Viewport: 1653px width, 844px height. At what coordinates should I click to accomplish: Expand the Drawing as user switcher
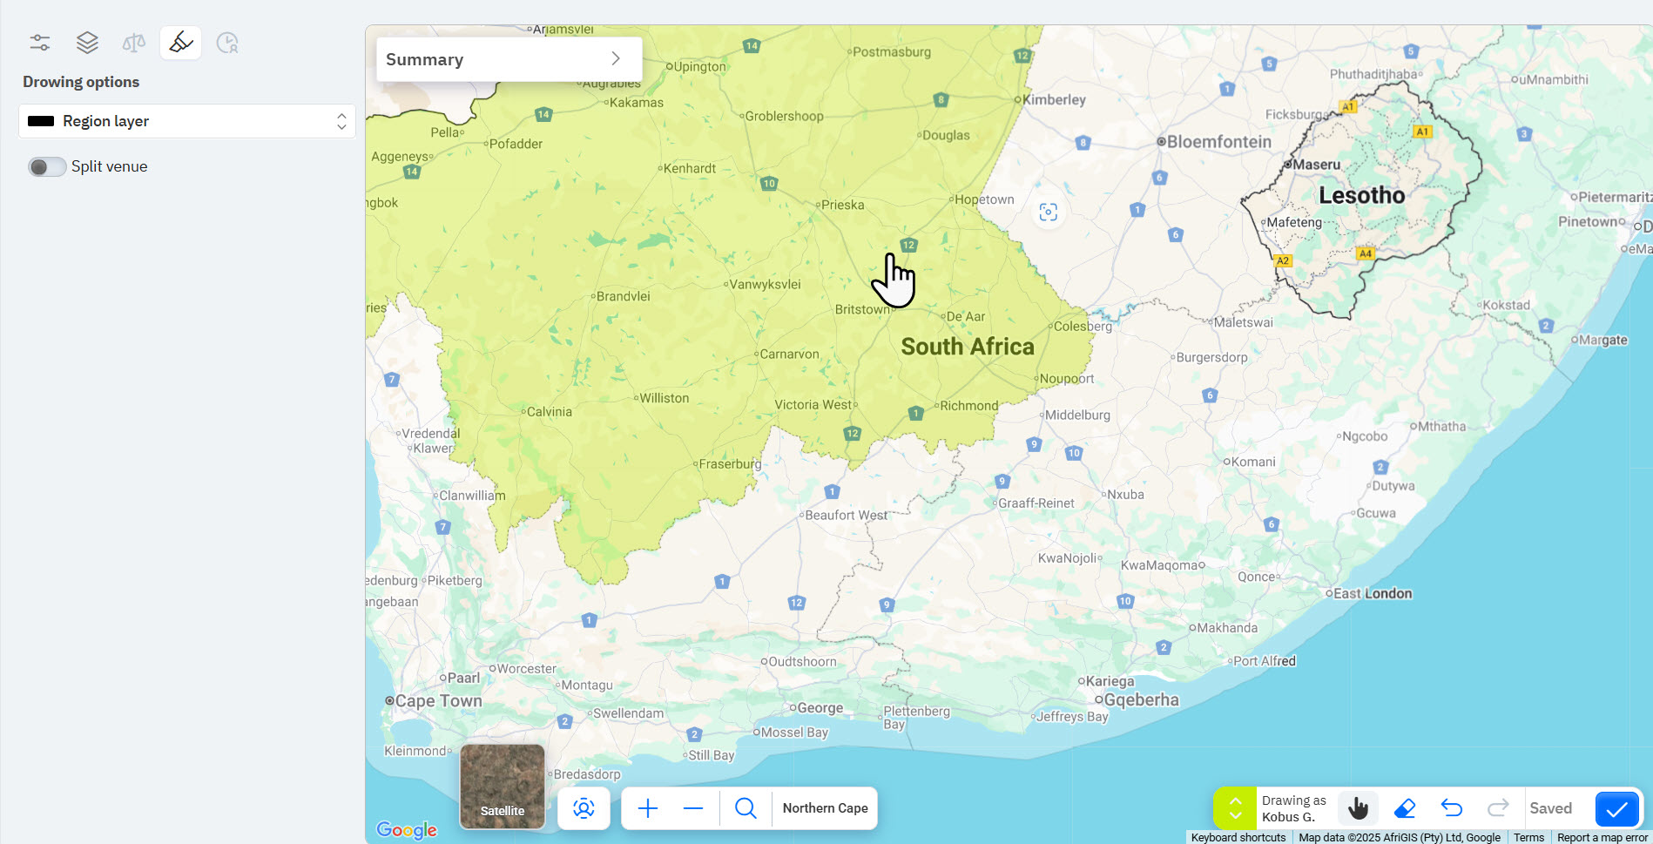coord(1235,808)
